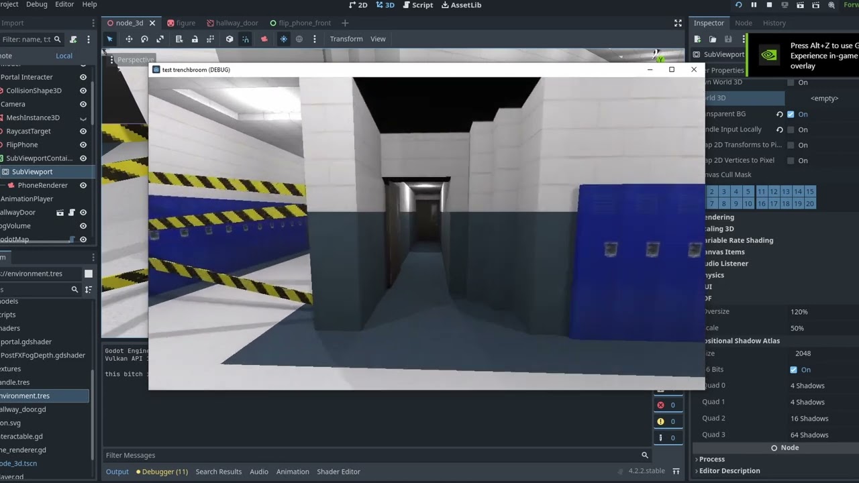Toggle PhoneRenderer node visibility

[x=83, y=185]
